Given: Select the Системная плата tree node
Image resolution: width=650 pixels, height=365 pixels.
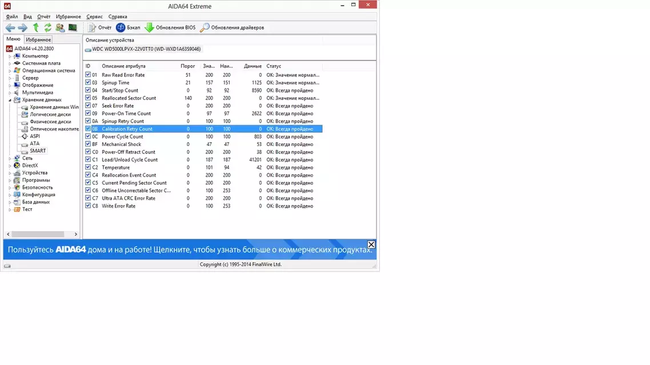Looking at the screenshot, I should (41, 63).
